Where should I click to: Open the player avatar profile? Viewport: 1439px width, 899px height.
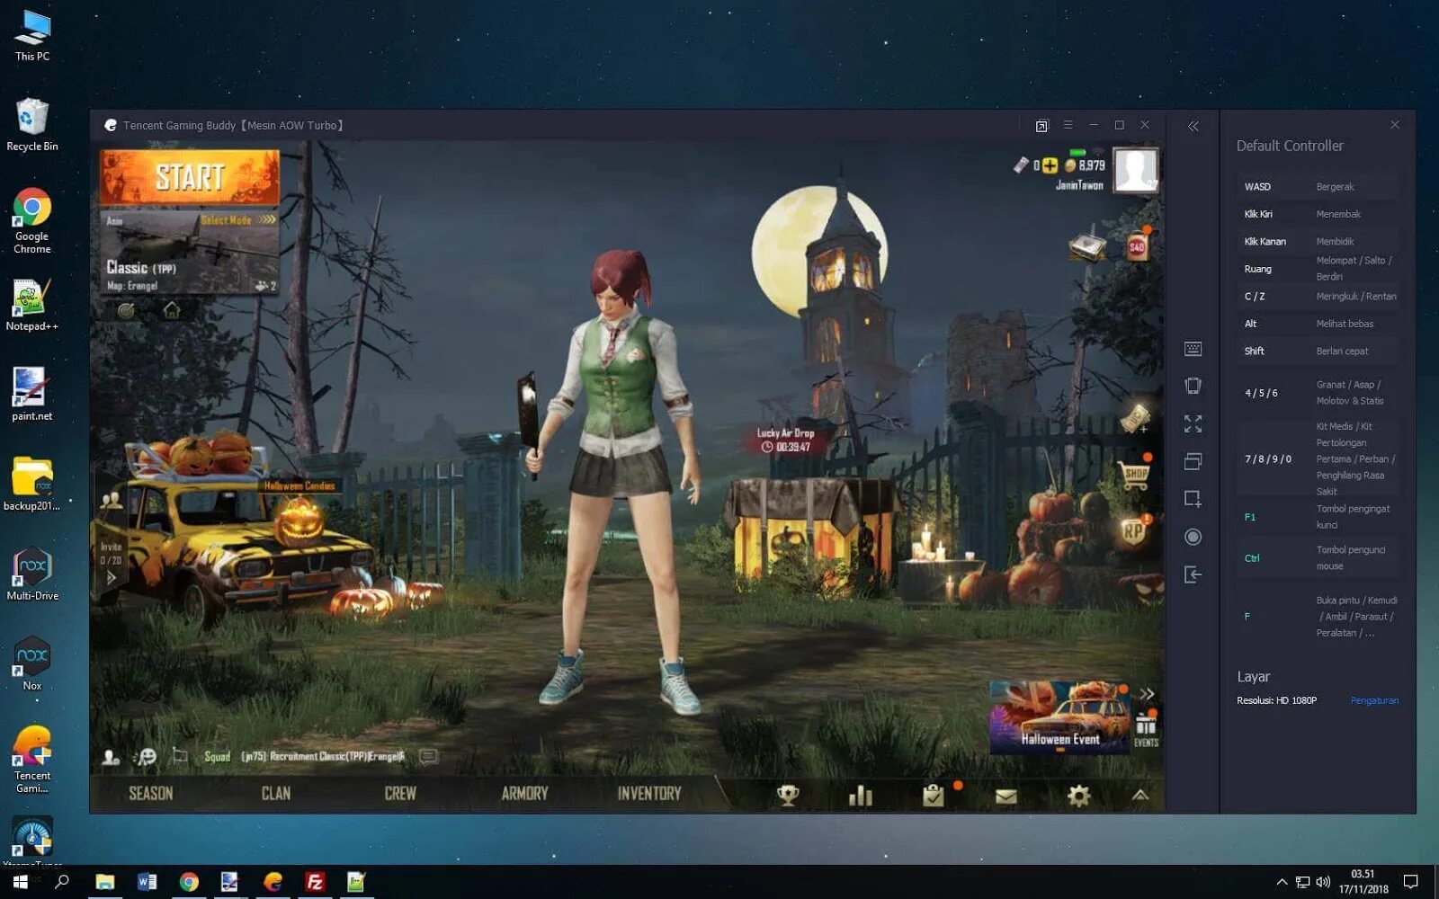pos(1135,170)
